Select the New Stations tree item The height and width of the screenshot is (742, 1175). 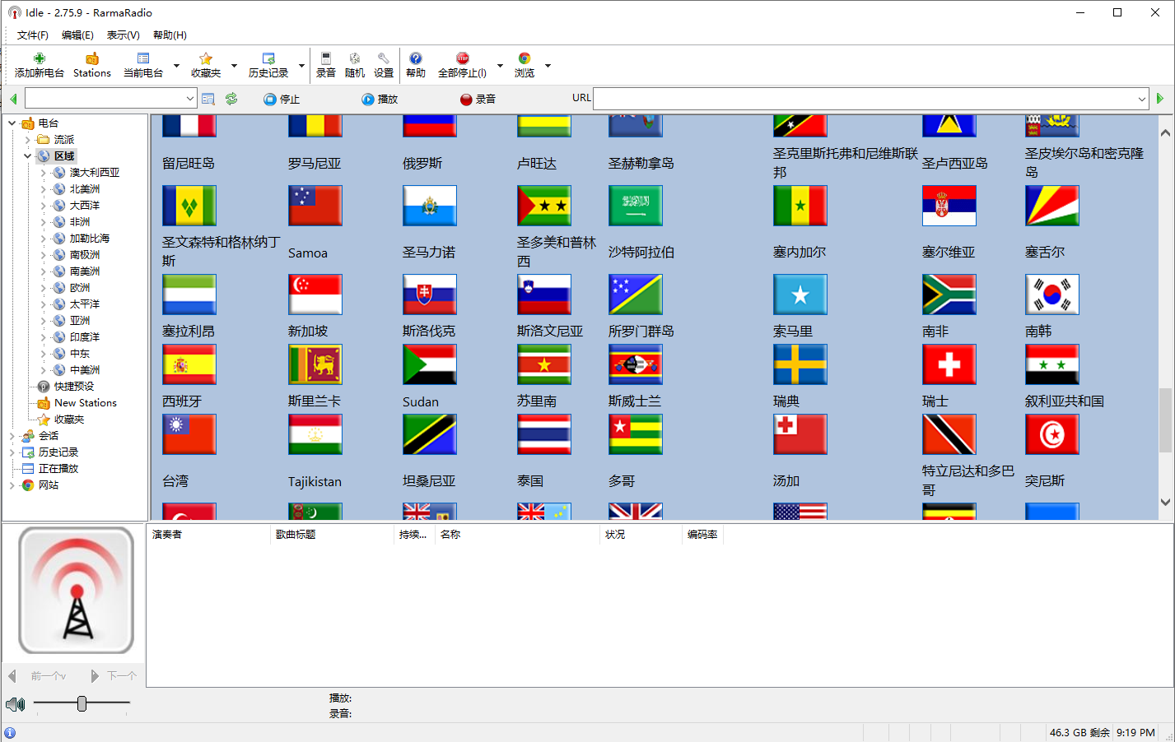[85, 403]
